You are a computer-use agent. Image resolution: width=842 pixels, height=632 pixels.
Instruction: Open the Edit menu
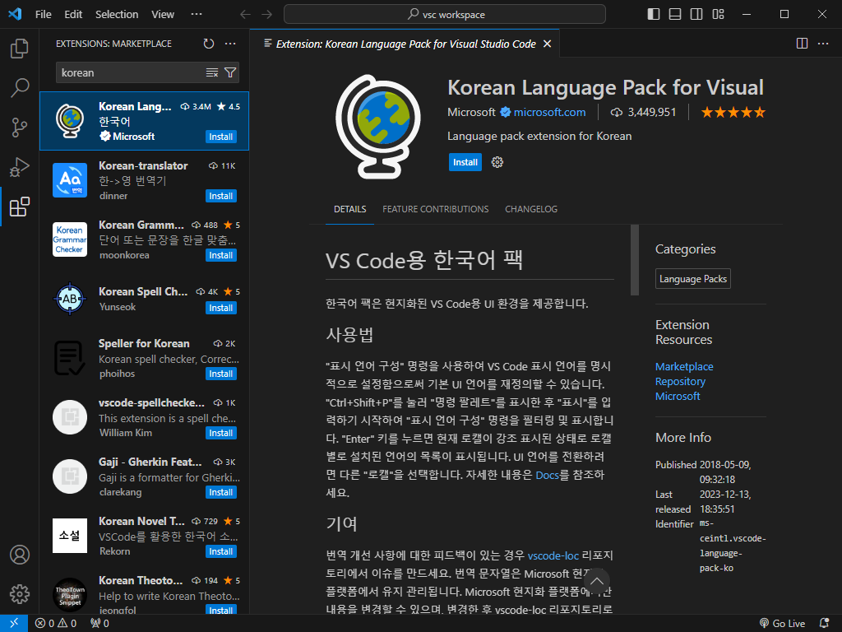(73, 15)
